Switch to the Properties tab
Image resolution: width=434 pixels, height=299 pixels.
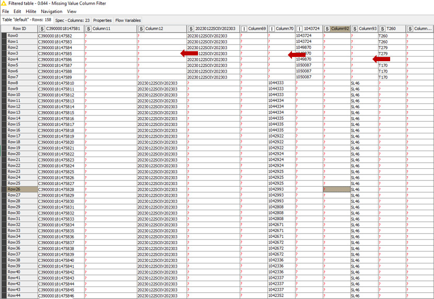[102, 20]
